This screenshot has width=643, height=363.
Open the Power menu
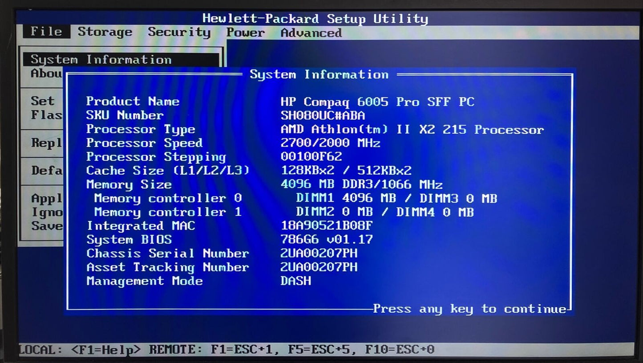pyautogui.click(x=245, y=33)
